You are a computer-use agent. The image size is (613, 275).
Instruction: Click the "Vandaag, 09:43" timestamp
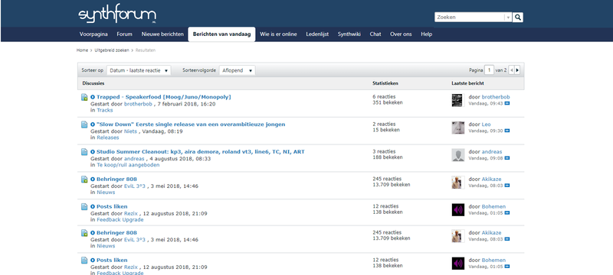point(486,104)
